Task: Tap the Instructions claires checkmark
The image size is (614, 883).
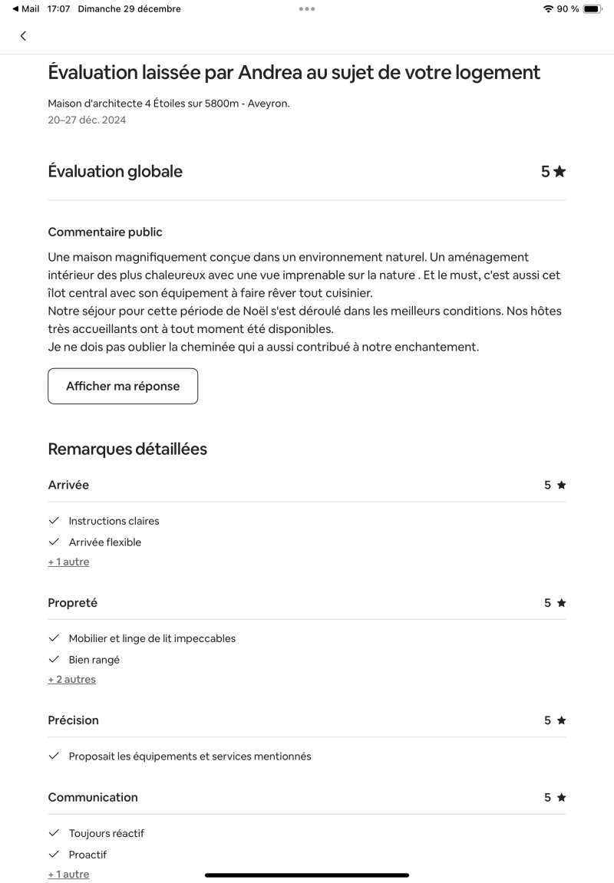Action: click(54, 521)
